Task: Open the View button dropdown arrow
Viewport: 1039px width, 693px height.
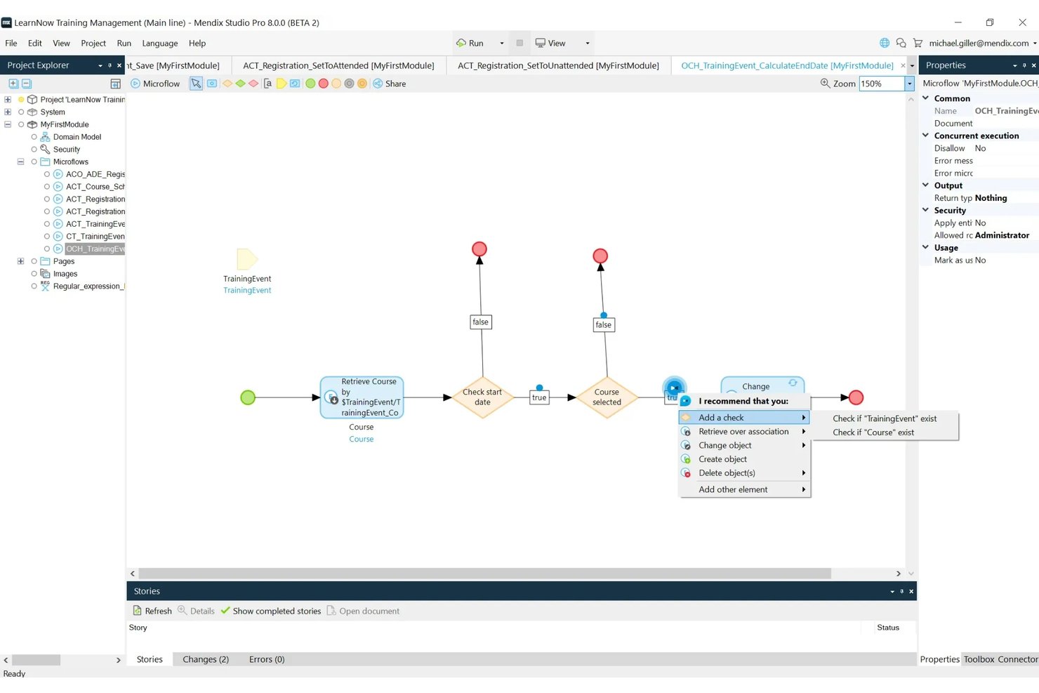Action: [588, 43]
